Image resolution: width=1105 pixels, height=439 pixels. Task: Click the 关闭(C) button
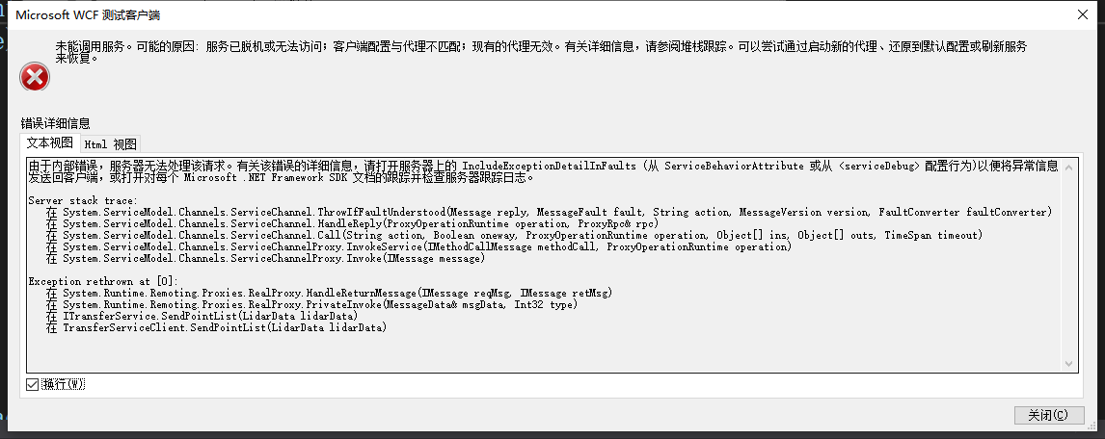pos(1049,415)
